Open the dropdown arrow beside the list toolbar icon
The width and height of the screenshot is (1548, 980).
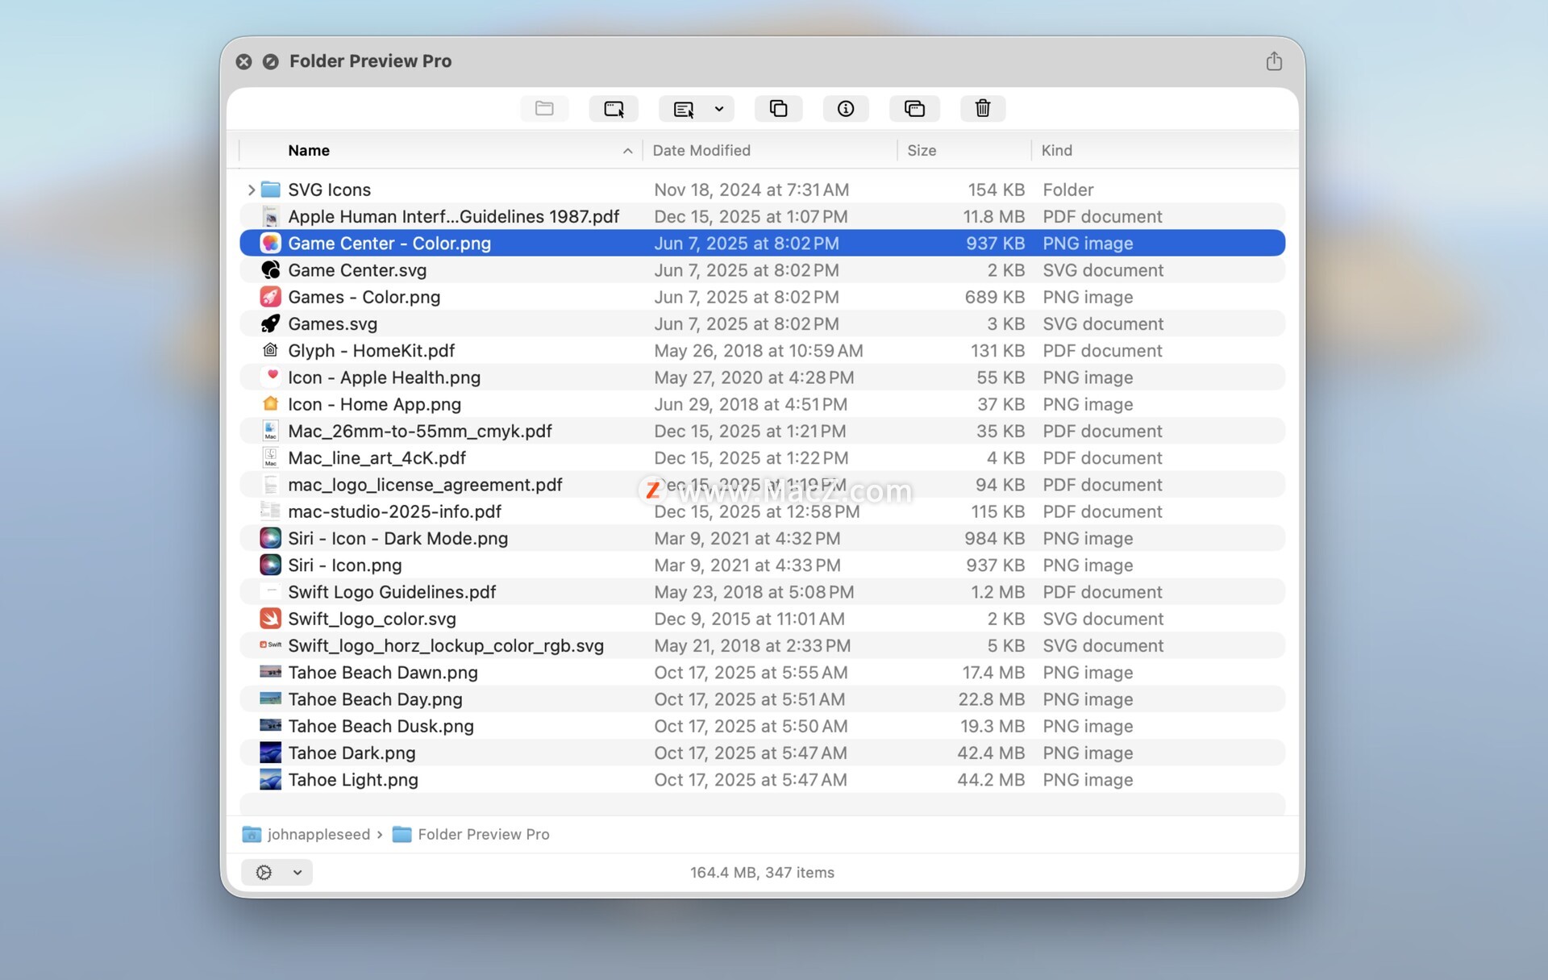click(x=719, y=108)
